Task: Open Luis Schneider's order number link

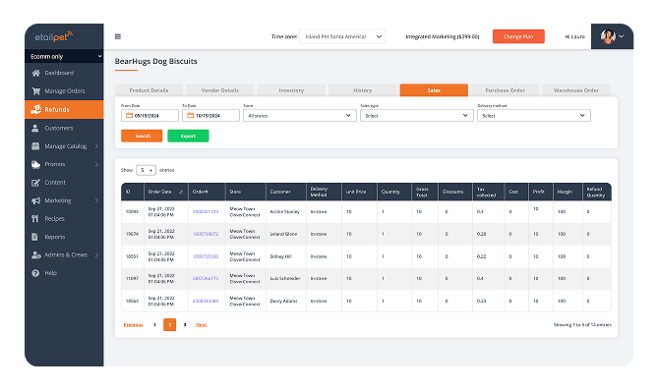Action: (x=206, y=278)
